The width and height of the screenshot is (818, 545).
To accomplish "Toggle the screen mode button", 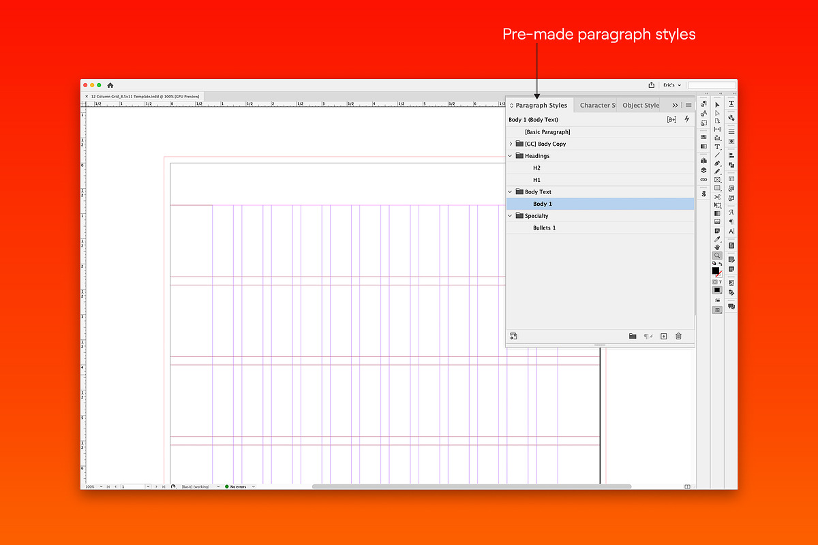I will click(x=717, y=310).
